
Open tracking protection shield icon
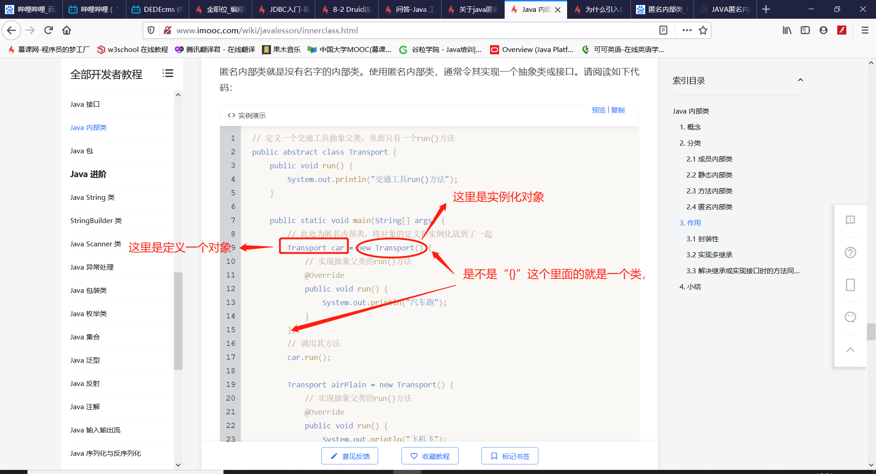coord(151,30)
